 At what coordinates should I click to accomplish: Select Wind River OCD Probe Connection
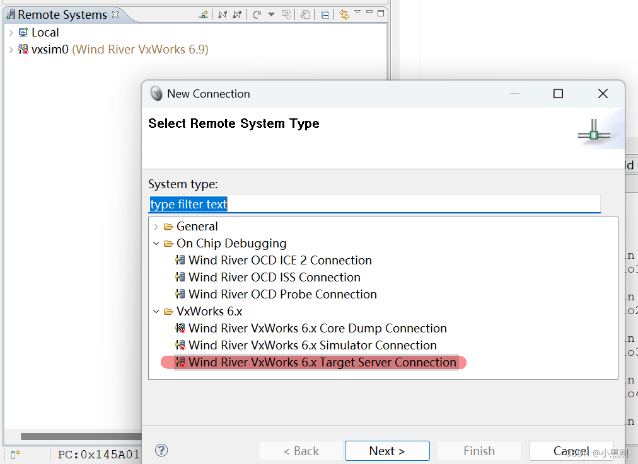[282, 295]
